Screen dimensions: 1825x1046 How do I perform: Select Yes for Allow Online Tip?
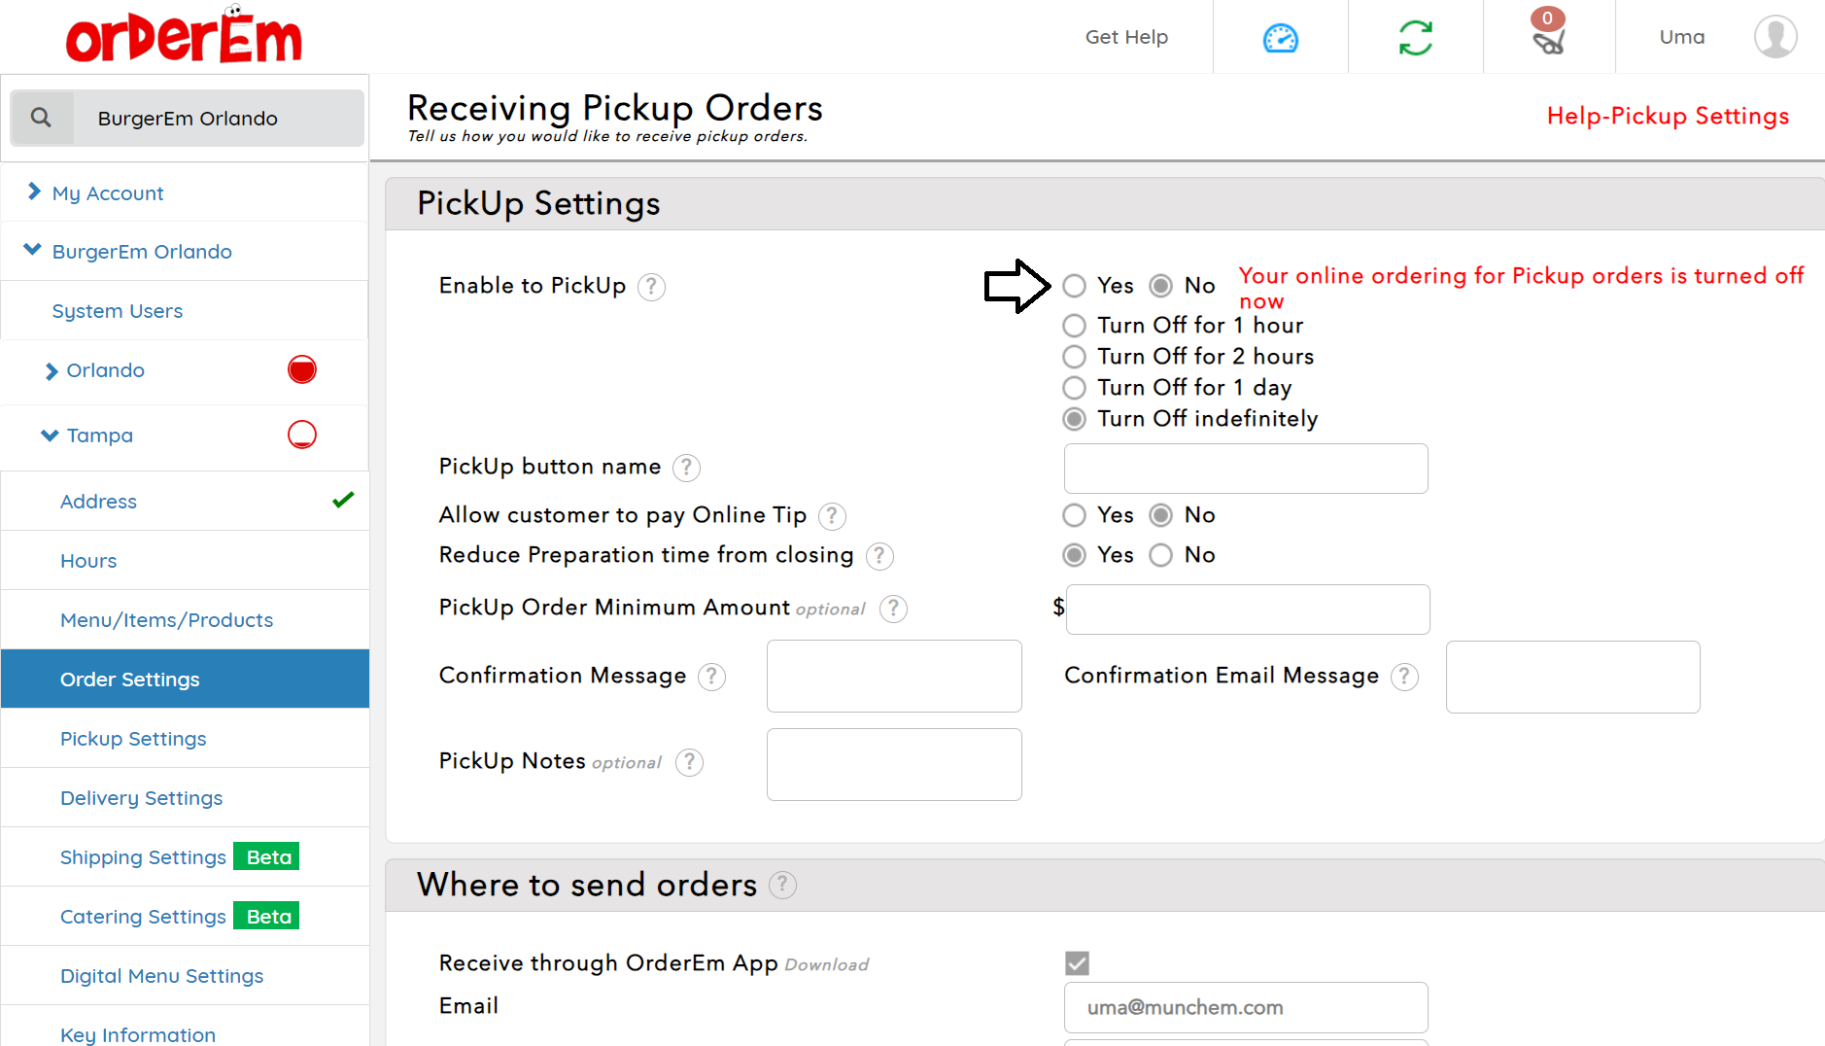tap(1074, 515)
